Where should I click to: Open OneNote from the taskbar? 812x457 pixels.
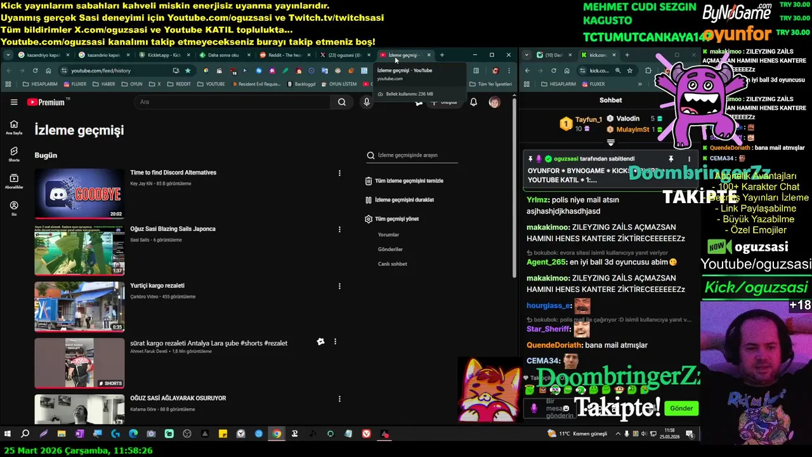tap(79, 434)
